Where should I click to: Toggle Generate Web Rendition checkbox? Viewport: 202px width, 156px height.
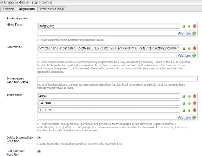coord(39,151)
